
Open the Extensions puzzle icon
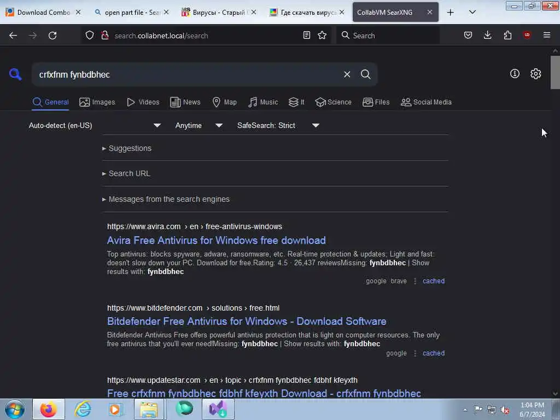(507, 35)
